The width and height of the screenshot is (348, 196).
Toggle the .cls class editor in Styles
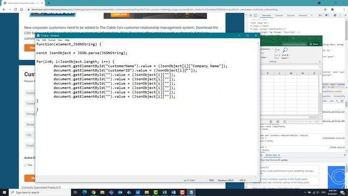[331, 101]
